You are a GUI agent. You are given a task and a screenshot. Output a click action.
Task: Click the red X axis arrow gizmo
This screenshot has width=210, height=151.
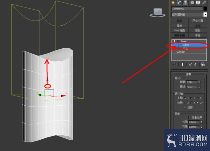tap(63, 96)
